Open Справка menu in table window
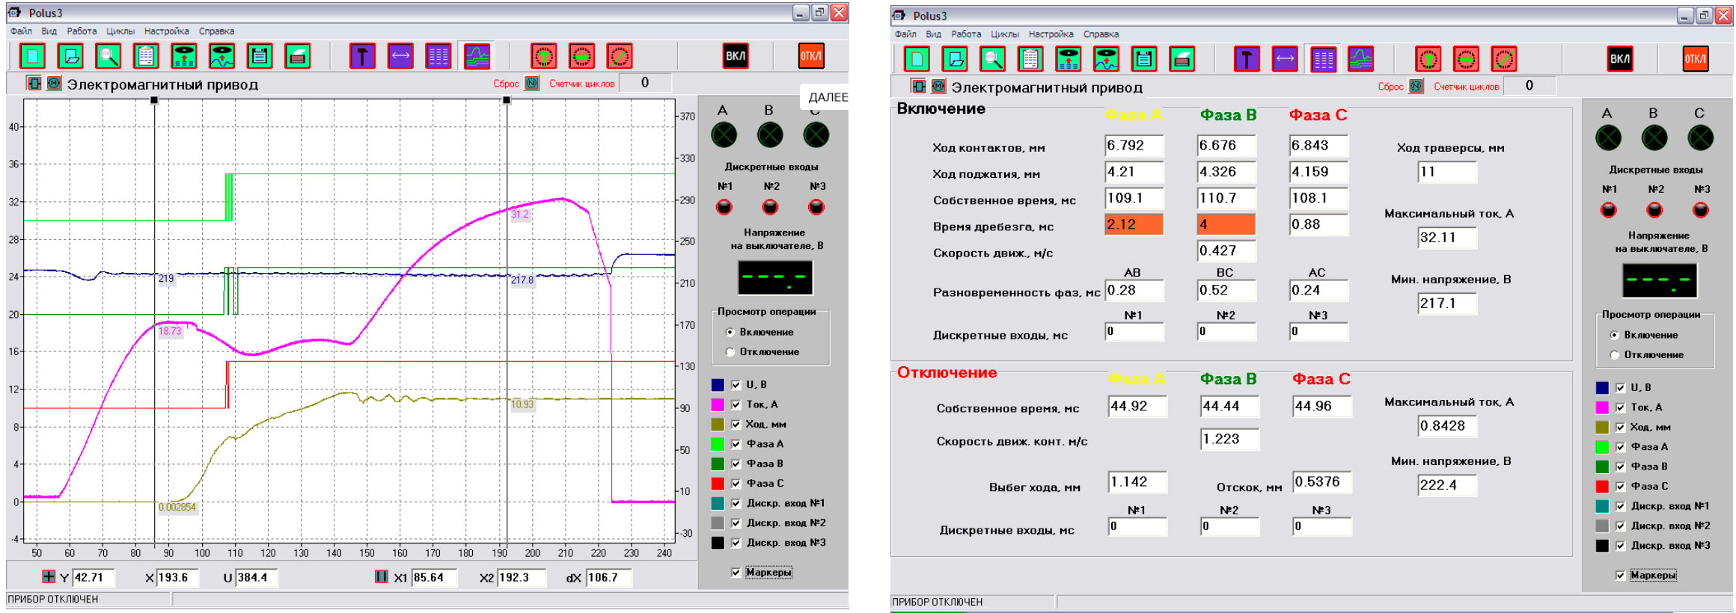 pos(1101,34)
